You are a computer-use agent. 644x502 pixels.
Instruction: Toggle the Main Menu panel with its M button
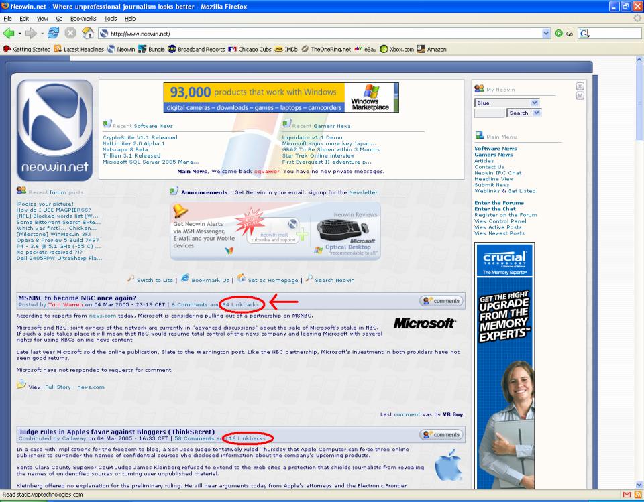click(x=580, y=96)
